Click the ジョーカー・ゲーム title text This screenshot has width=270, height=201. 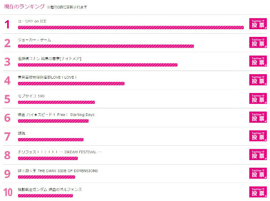(x=35, y=40)
